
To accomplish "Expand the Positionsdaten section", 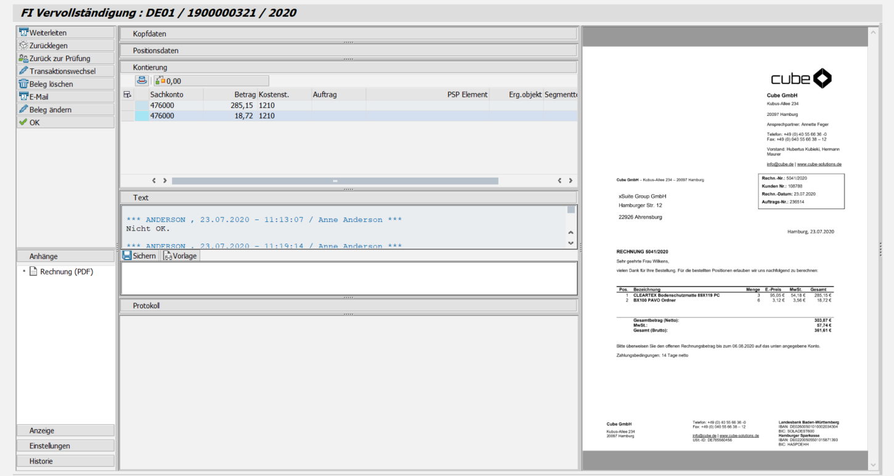I will (348, 51).
